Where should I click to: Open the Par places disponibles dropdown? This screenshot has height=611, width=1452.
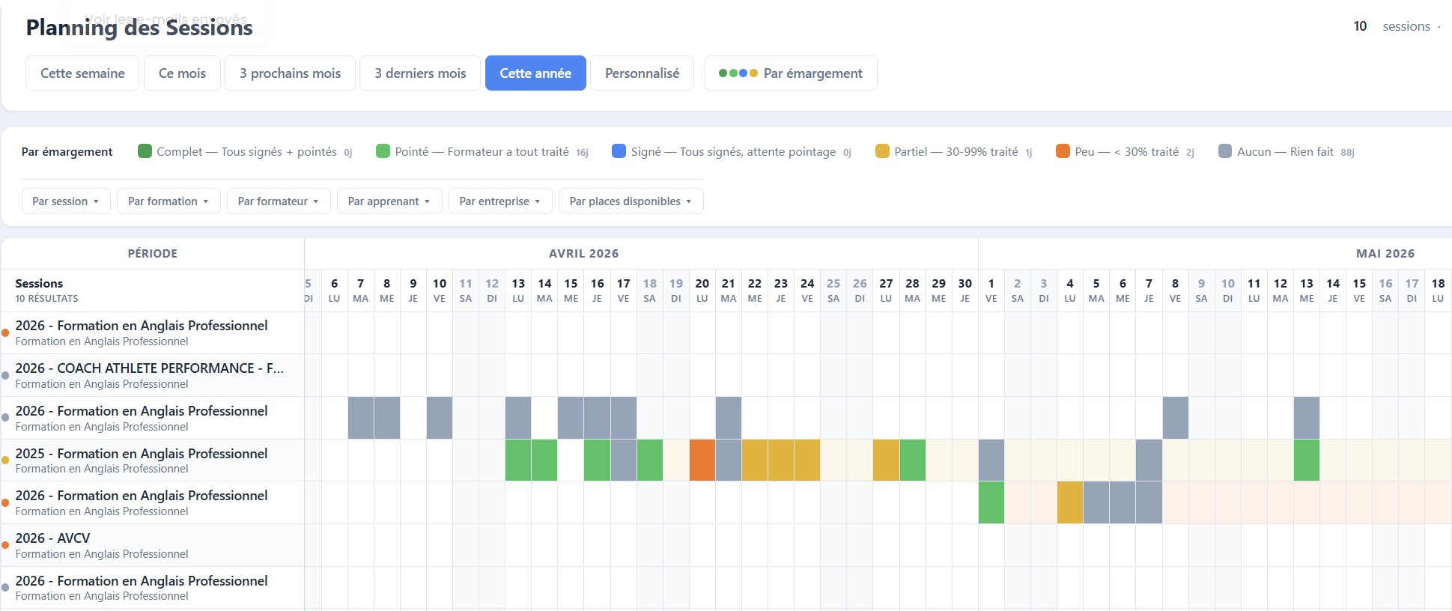[x=631, y=201]
